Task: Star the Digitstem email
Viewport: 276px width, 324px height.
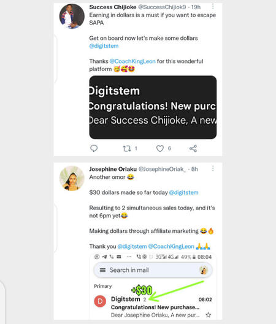Action: click(x=208, y=315)
